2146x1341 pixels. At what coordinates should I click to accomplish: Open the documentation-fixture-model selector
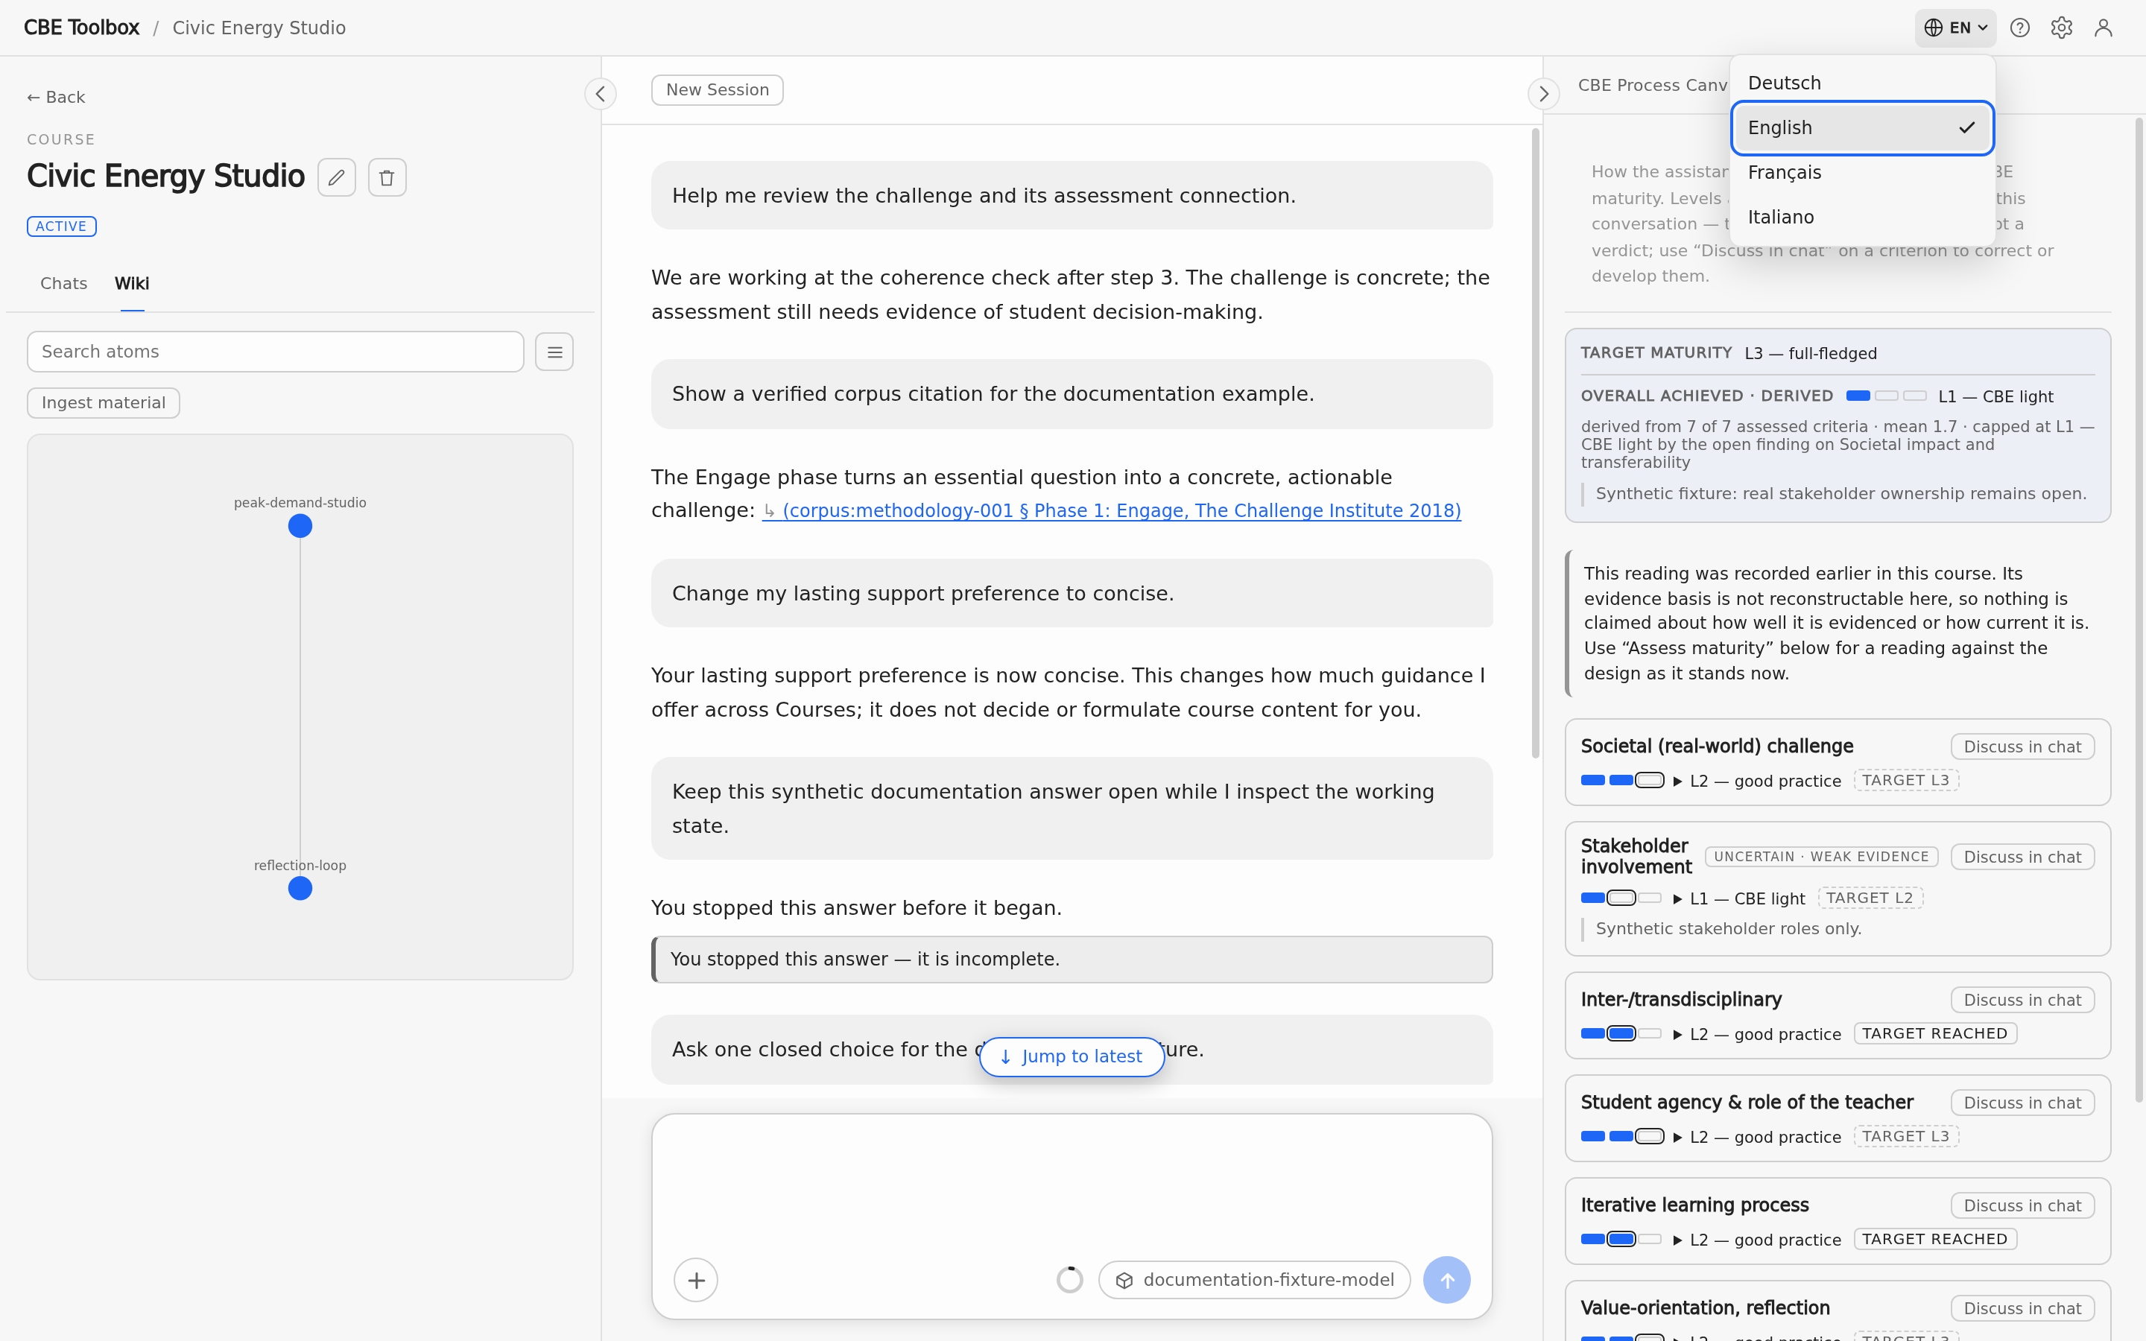[1254, 1280]
